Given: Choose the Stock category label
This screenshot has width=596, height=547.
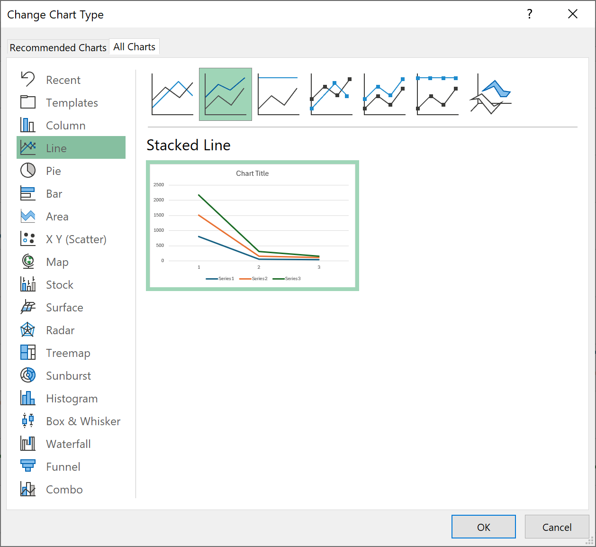Looking at the screenshot, I should click(x=60, y=285).
